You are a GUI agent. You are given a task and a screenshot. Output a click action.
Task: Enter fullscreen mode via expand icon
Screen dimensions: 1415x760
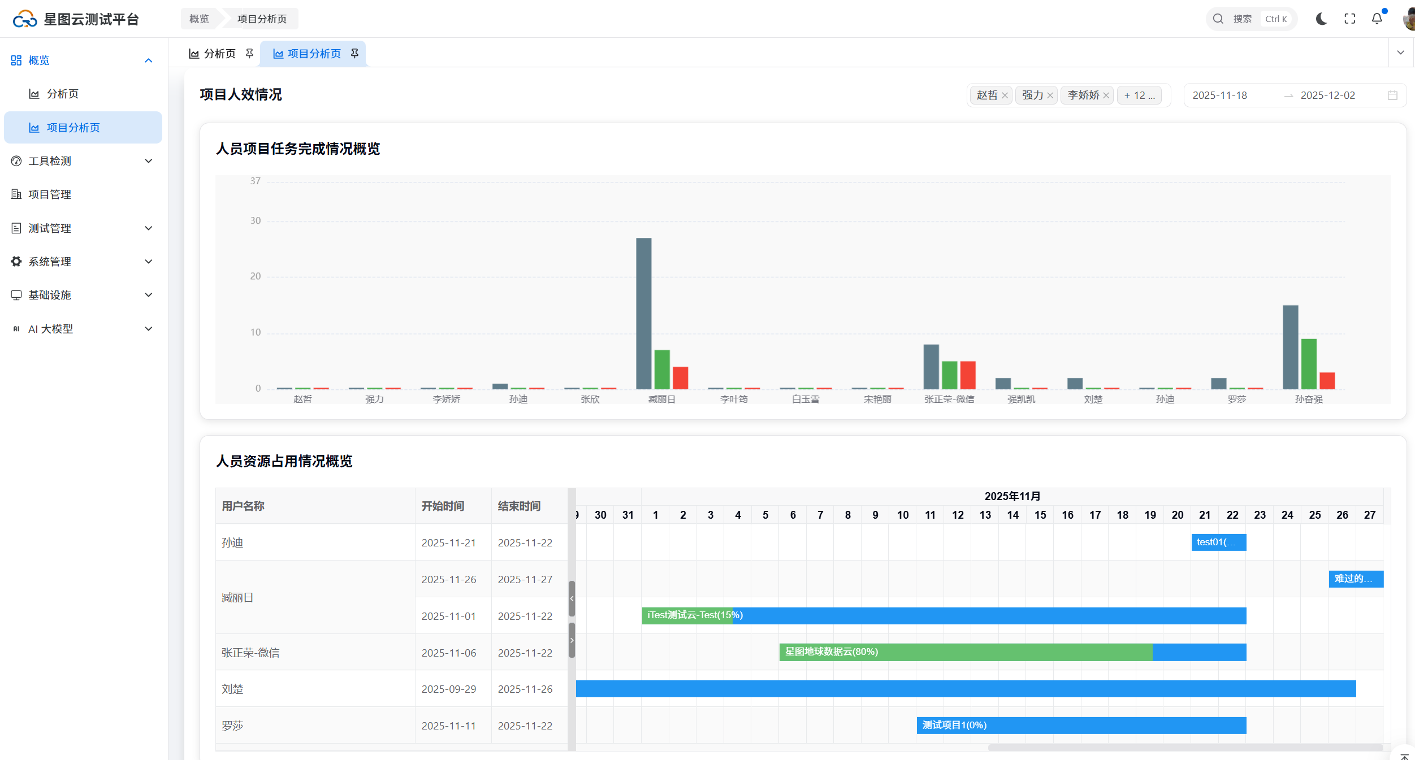1349,19
